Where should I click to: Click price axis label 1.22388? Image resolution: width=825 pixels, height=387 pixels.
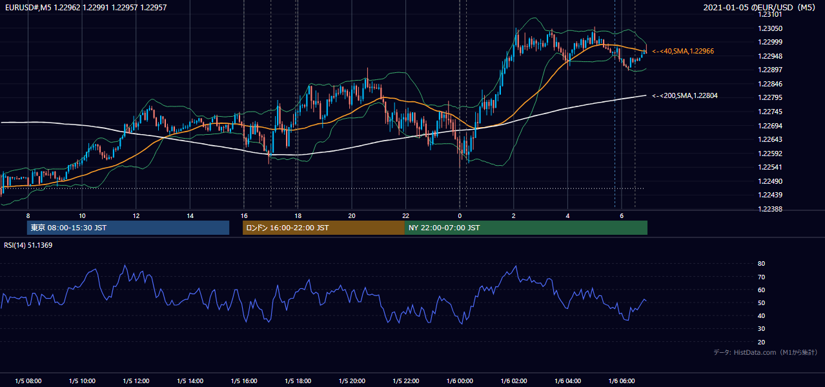point(769,209)
